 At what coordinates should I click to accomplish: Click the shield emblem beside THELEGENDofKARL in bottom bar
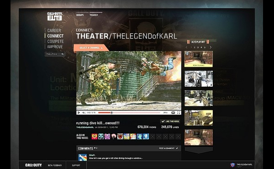(232, 165)
